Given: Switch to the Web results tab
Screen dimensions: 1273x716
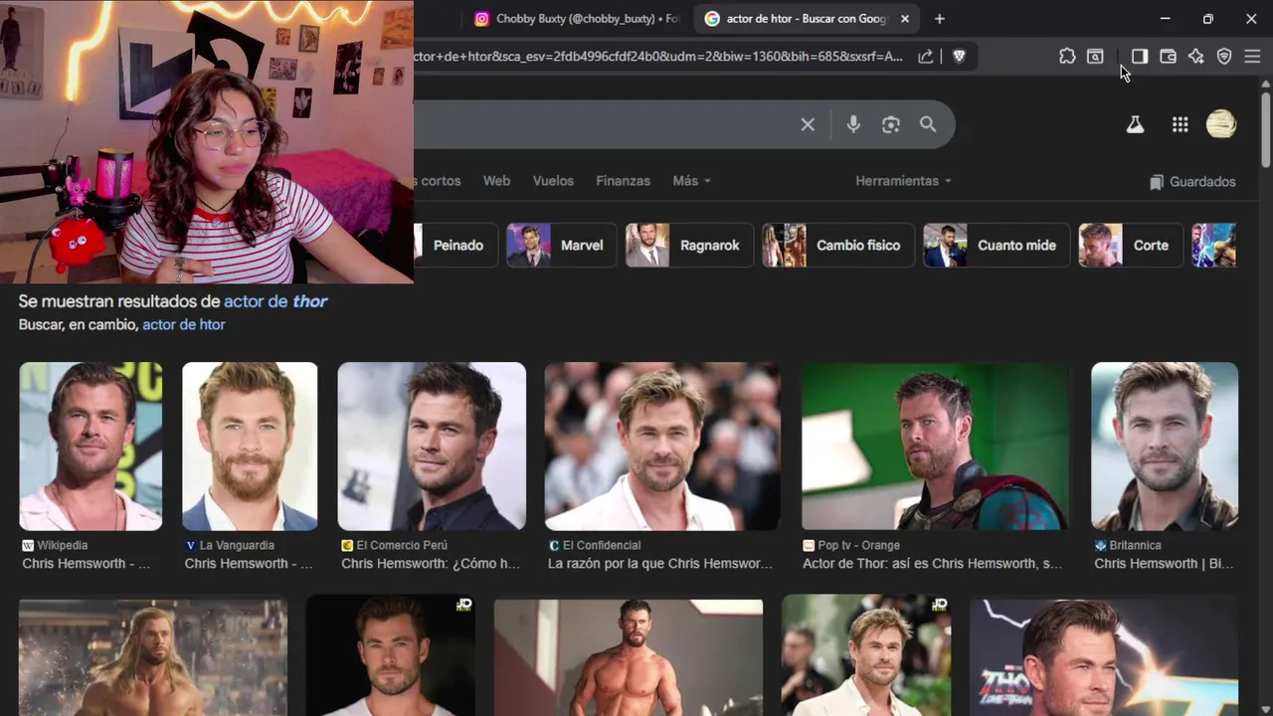Looking at the screenshot, I should (496, 181).
